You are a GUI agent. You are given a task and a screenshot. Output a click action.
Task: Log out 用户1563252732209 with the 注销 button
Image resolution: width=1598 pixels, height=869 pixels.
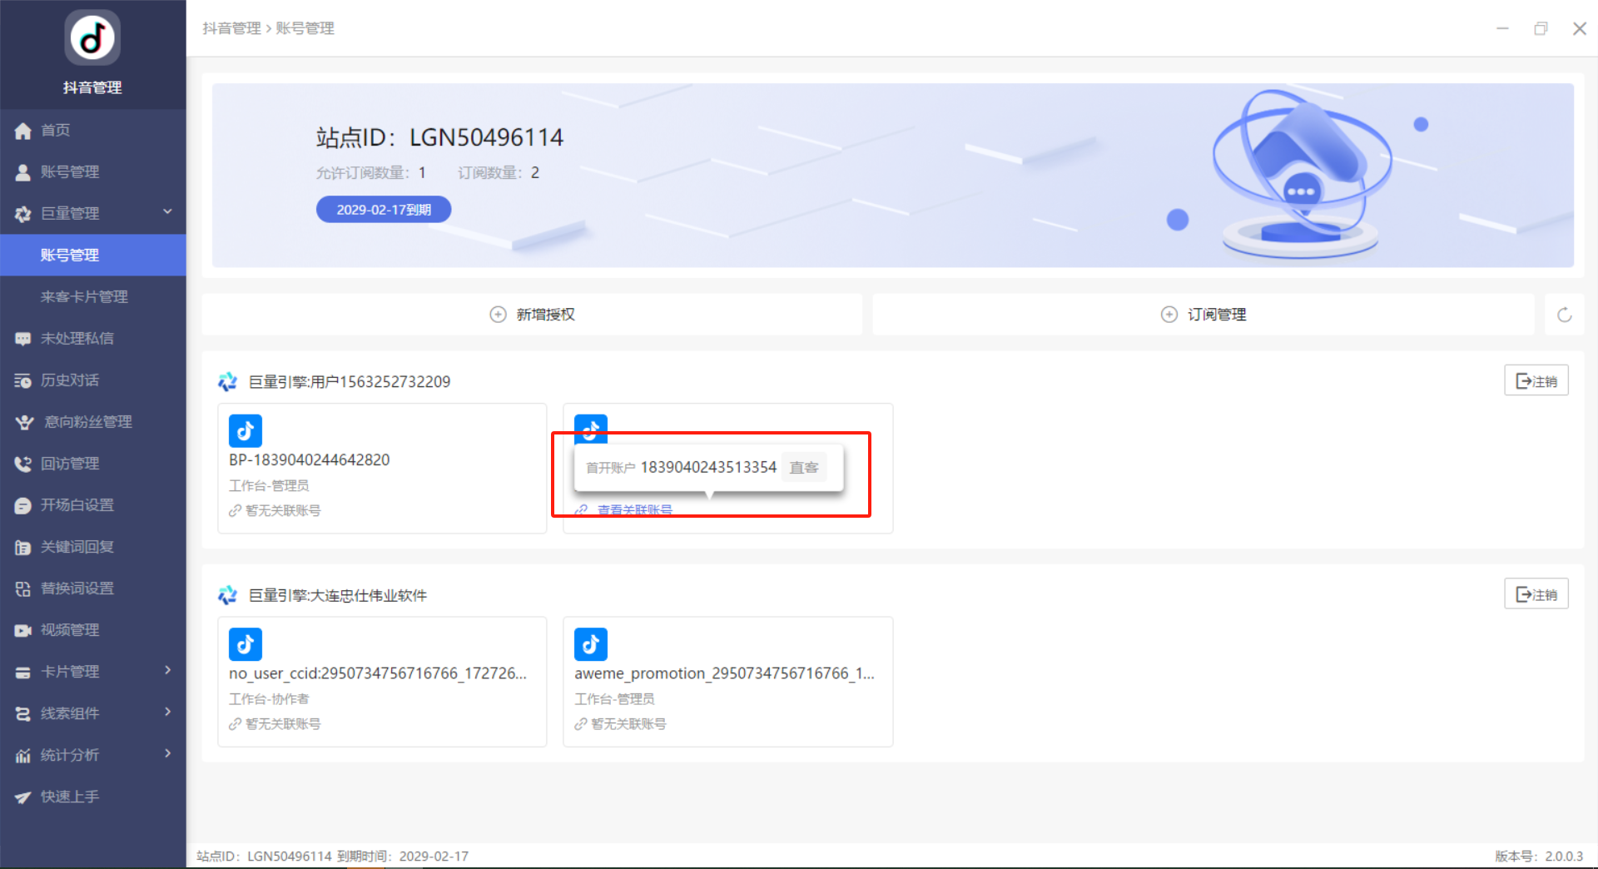tap(1536, 381)
